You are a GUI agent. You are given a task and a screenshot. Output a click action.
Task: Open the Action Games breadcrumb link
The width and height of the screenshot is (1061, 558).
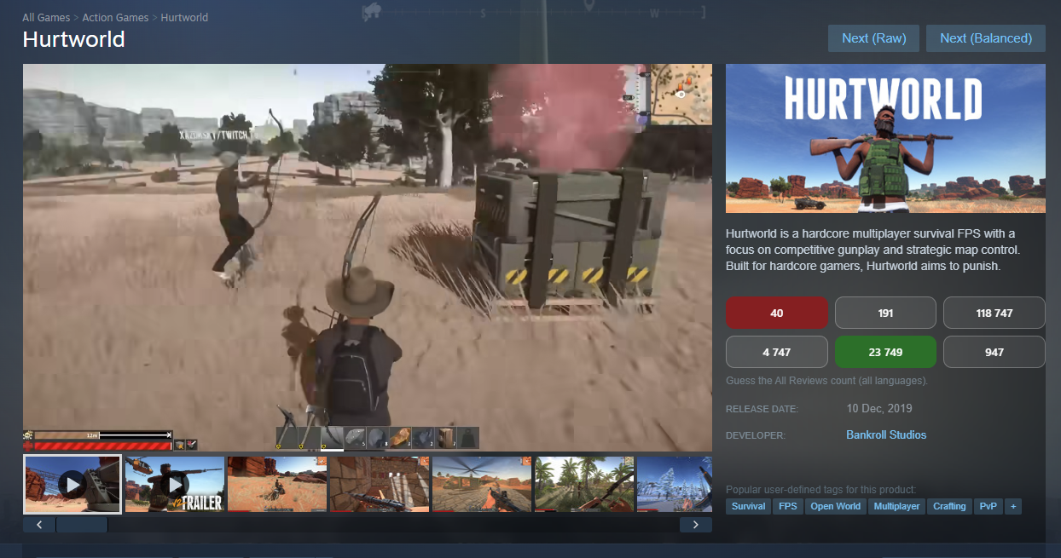pyautogui.click(x=115, y=17)
